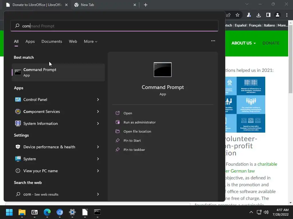Expand com web results arrow
The width and height of the screenshot is (293, 219).
[98, 194]
